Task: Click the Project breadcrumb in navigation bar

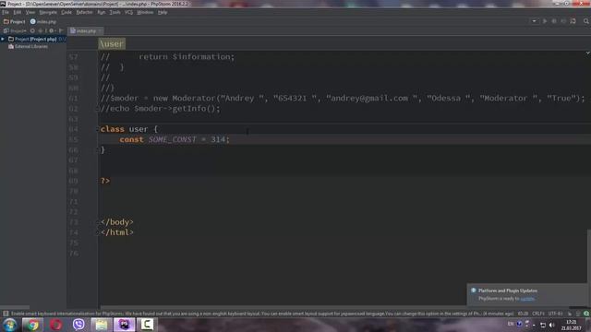Action: click(x=15, y=22)
